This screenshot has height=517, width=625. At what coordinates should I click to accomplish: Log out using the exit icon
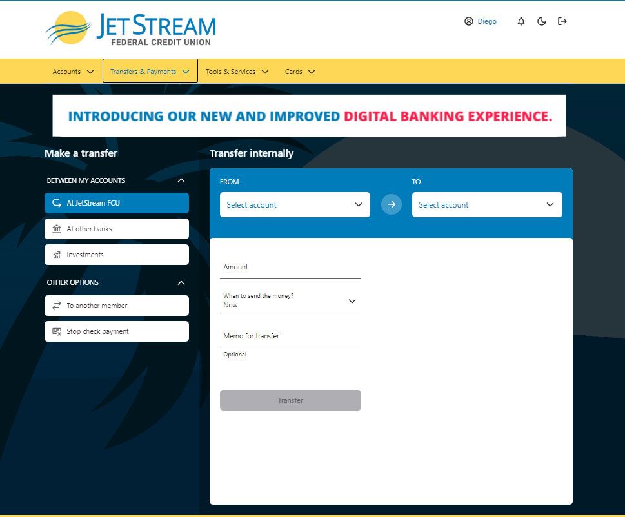[562, 21]
